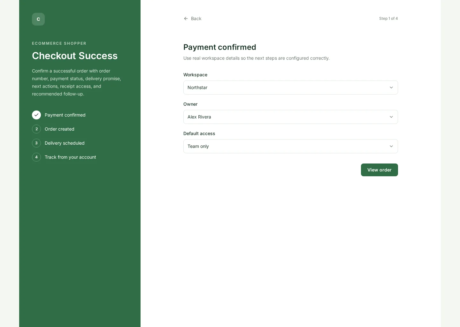Click the Step 1 of 4 indicator

pos(388,19)
